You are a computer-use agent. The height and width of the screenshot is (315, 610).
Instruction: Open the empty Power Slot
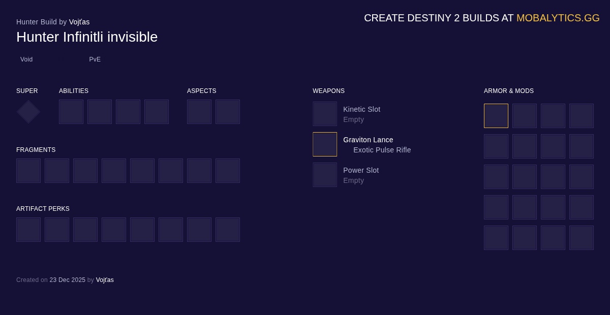[325, 174]
